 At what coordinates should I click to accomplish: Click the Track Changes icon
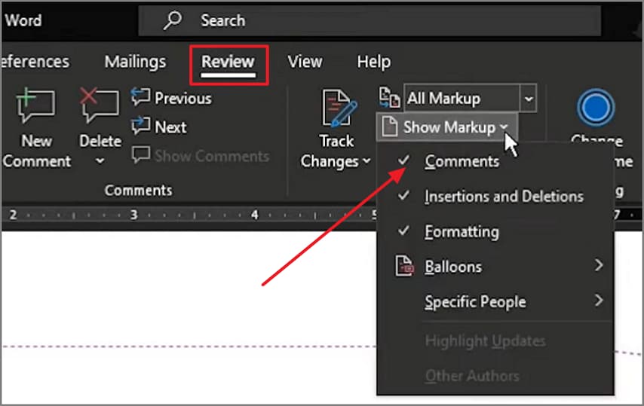[339, 110]
